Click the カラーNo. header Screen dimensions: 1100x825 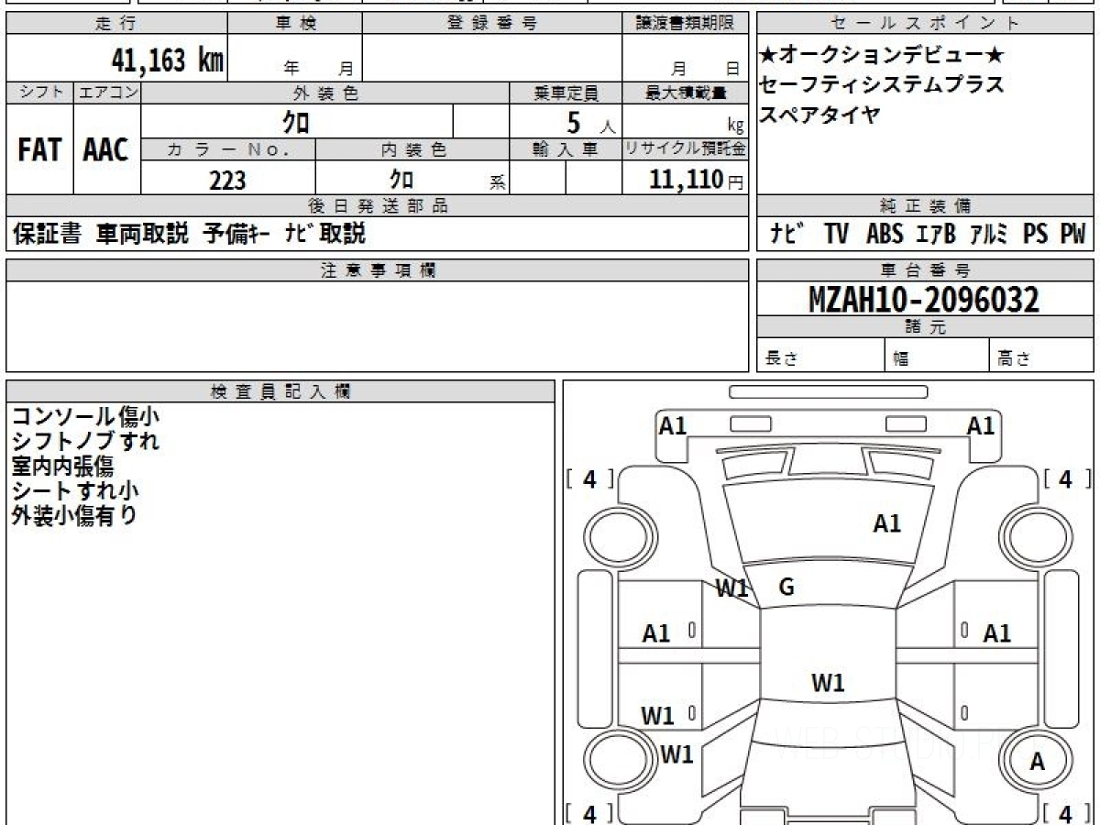click(228, 150)
